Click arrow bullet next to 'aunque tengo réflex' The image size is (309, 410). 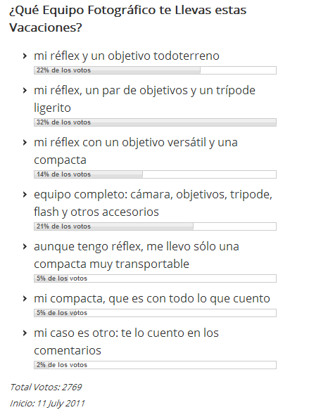25,247
